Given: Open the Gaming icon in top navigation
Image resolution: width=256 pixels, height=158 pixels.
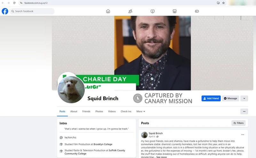Looking at the screenshot, I should click(197, 11).
